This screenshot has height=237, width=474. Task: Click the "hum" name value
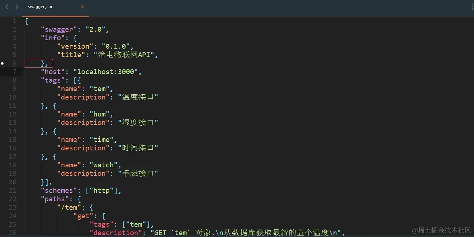coord(100,114)
